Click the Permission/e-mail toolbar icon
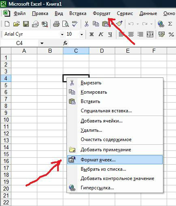This screenshot has width=176, height=206. [x=35, y=24]
